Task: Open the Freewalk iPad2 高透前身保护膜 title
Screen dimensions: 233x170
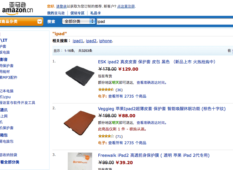Action: point(154,155)
